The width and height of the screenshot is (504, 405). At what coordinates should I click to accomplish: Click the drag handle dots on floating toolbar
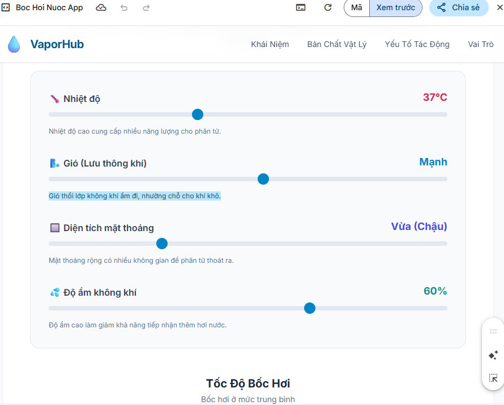pyautogui.click(x=493, y=332)
